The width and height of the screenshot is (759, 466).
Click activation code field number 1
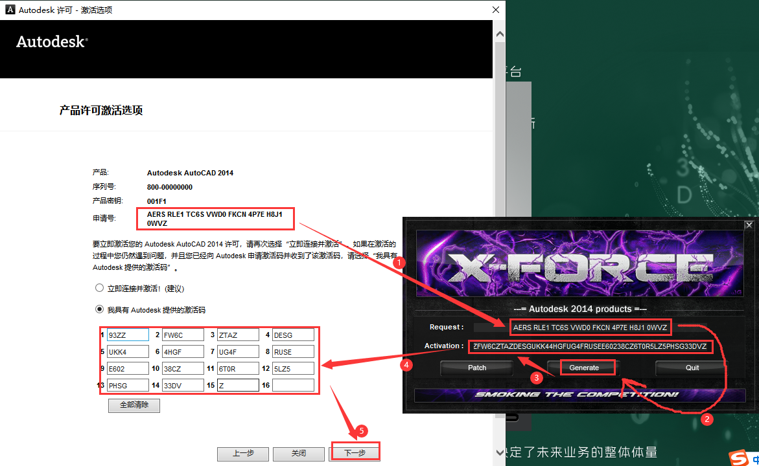pos(128,335)
